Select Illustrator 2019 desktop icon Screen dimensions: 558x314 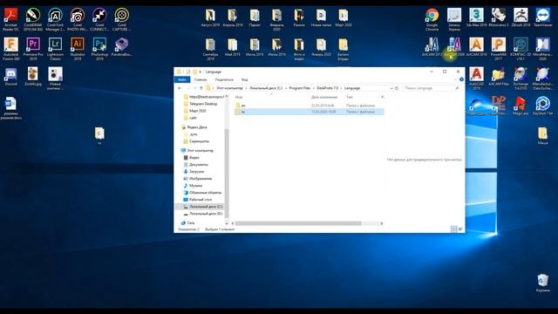click(x=78, y=49)
